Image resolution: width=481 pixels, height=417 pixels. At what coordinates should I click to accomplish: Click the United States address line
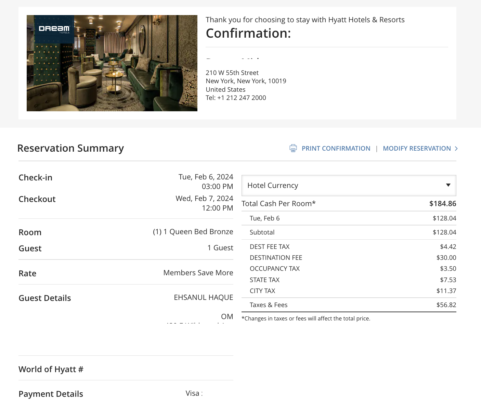(225, 90)
